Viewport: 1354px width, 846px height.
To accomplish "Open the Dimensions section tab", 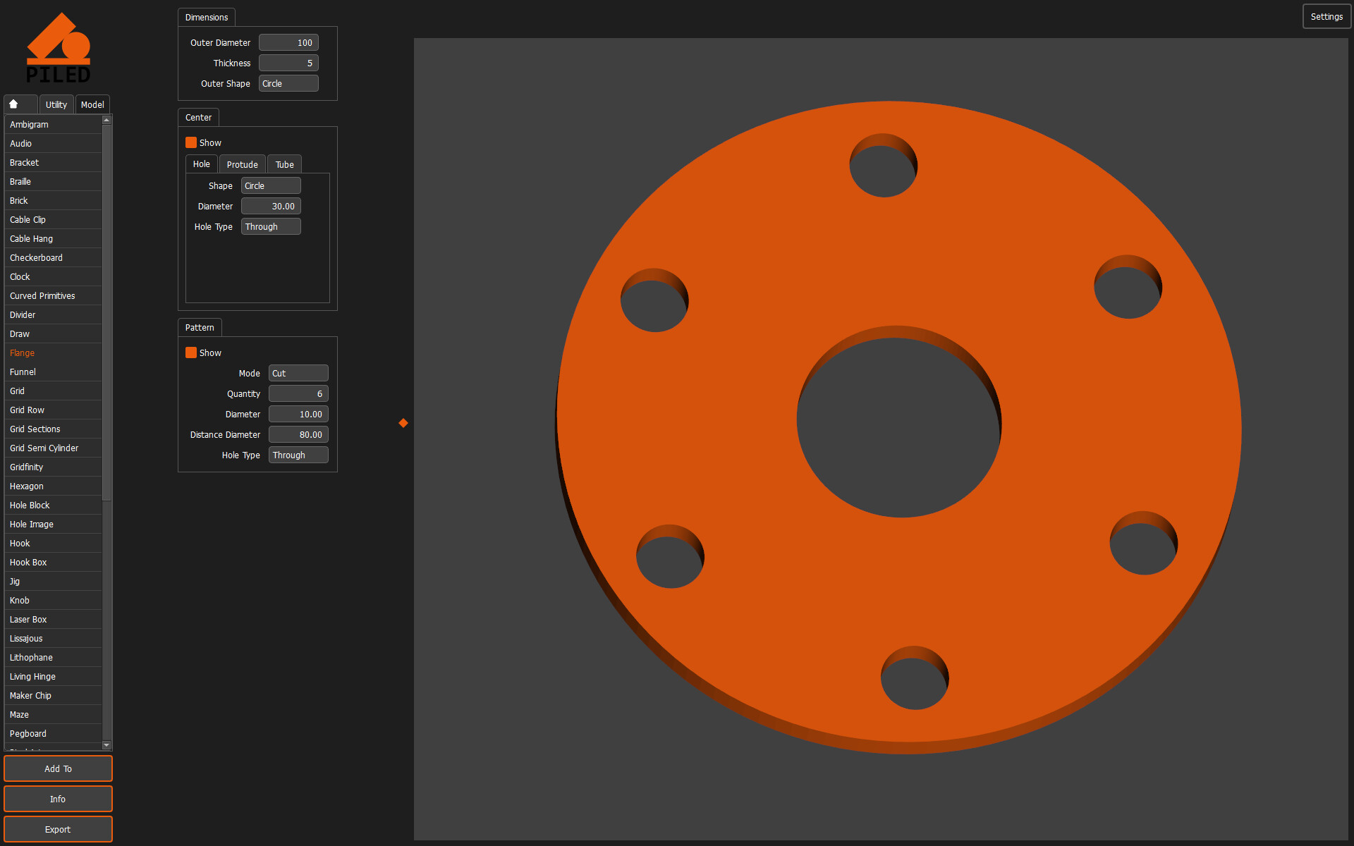I will point(207,17).
